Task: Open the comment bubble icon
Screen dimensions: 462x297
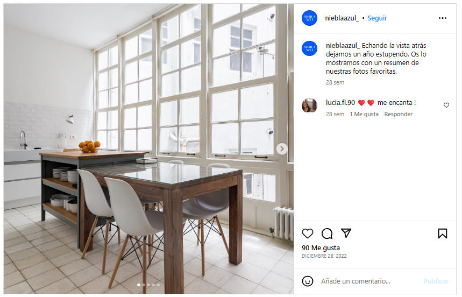Action: coord(327,234)
